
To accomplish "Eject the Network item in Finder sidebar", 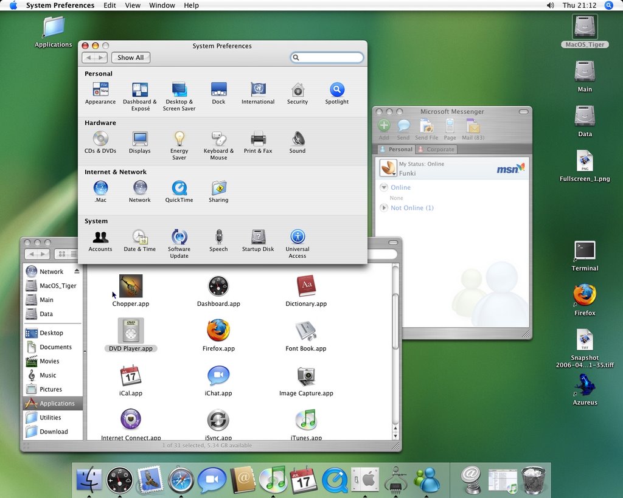I will point(77,271).
